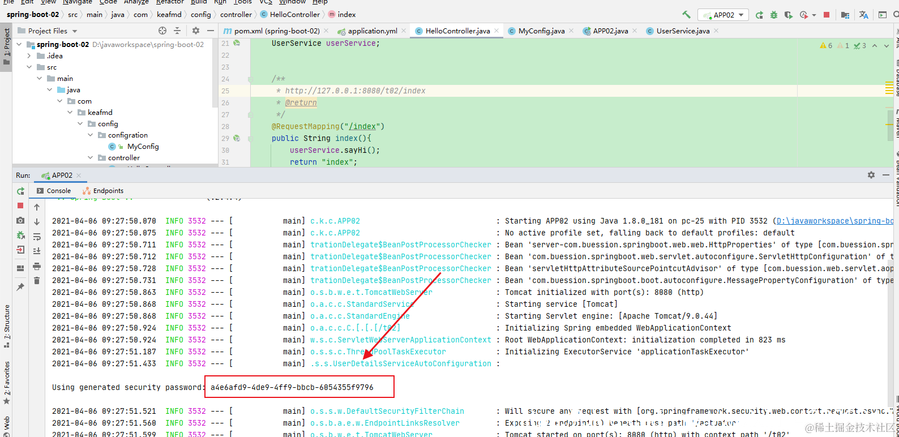Screen dimensions: 899x437
Task: Select the Console tab
Action: [54, 191]
